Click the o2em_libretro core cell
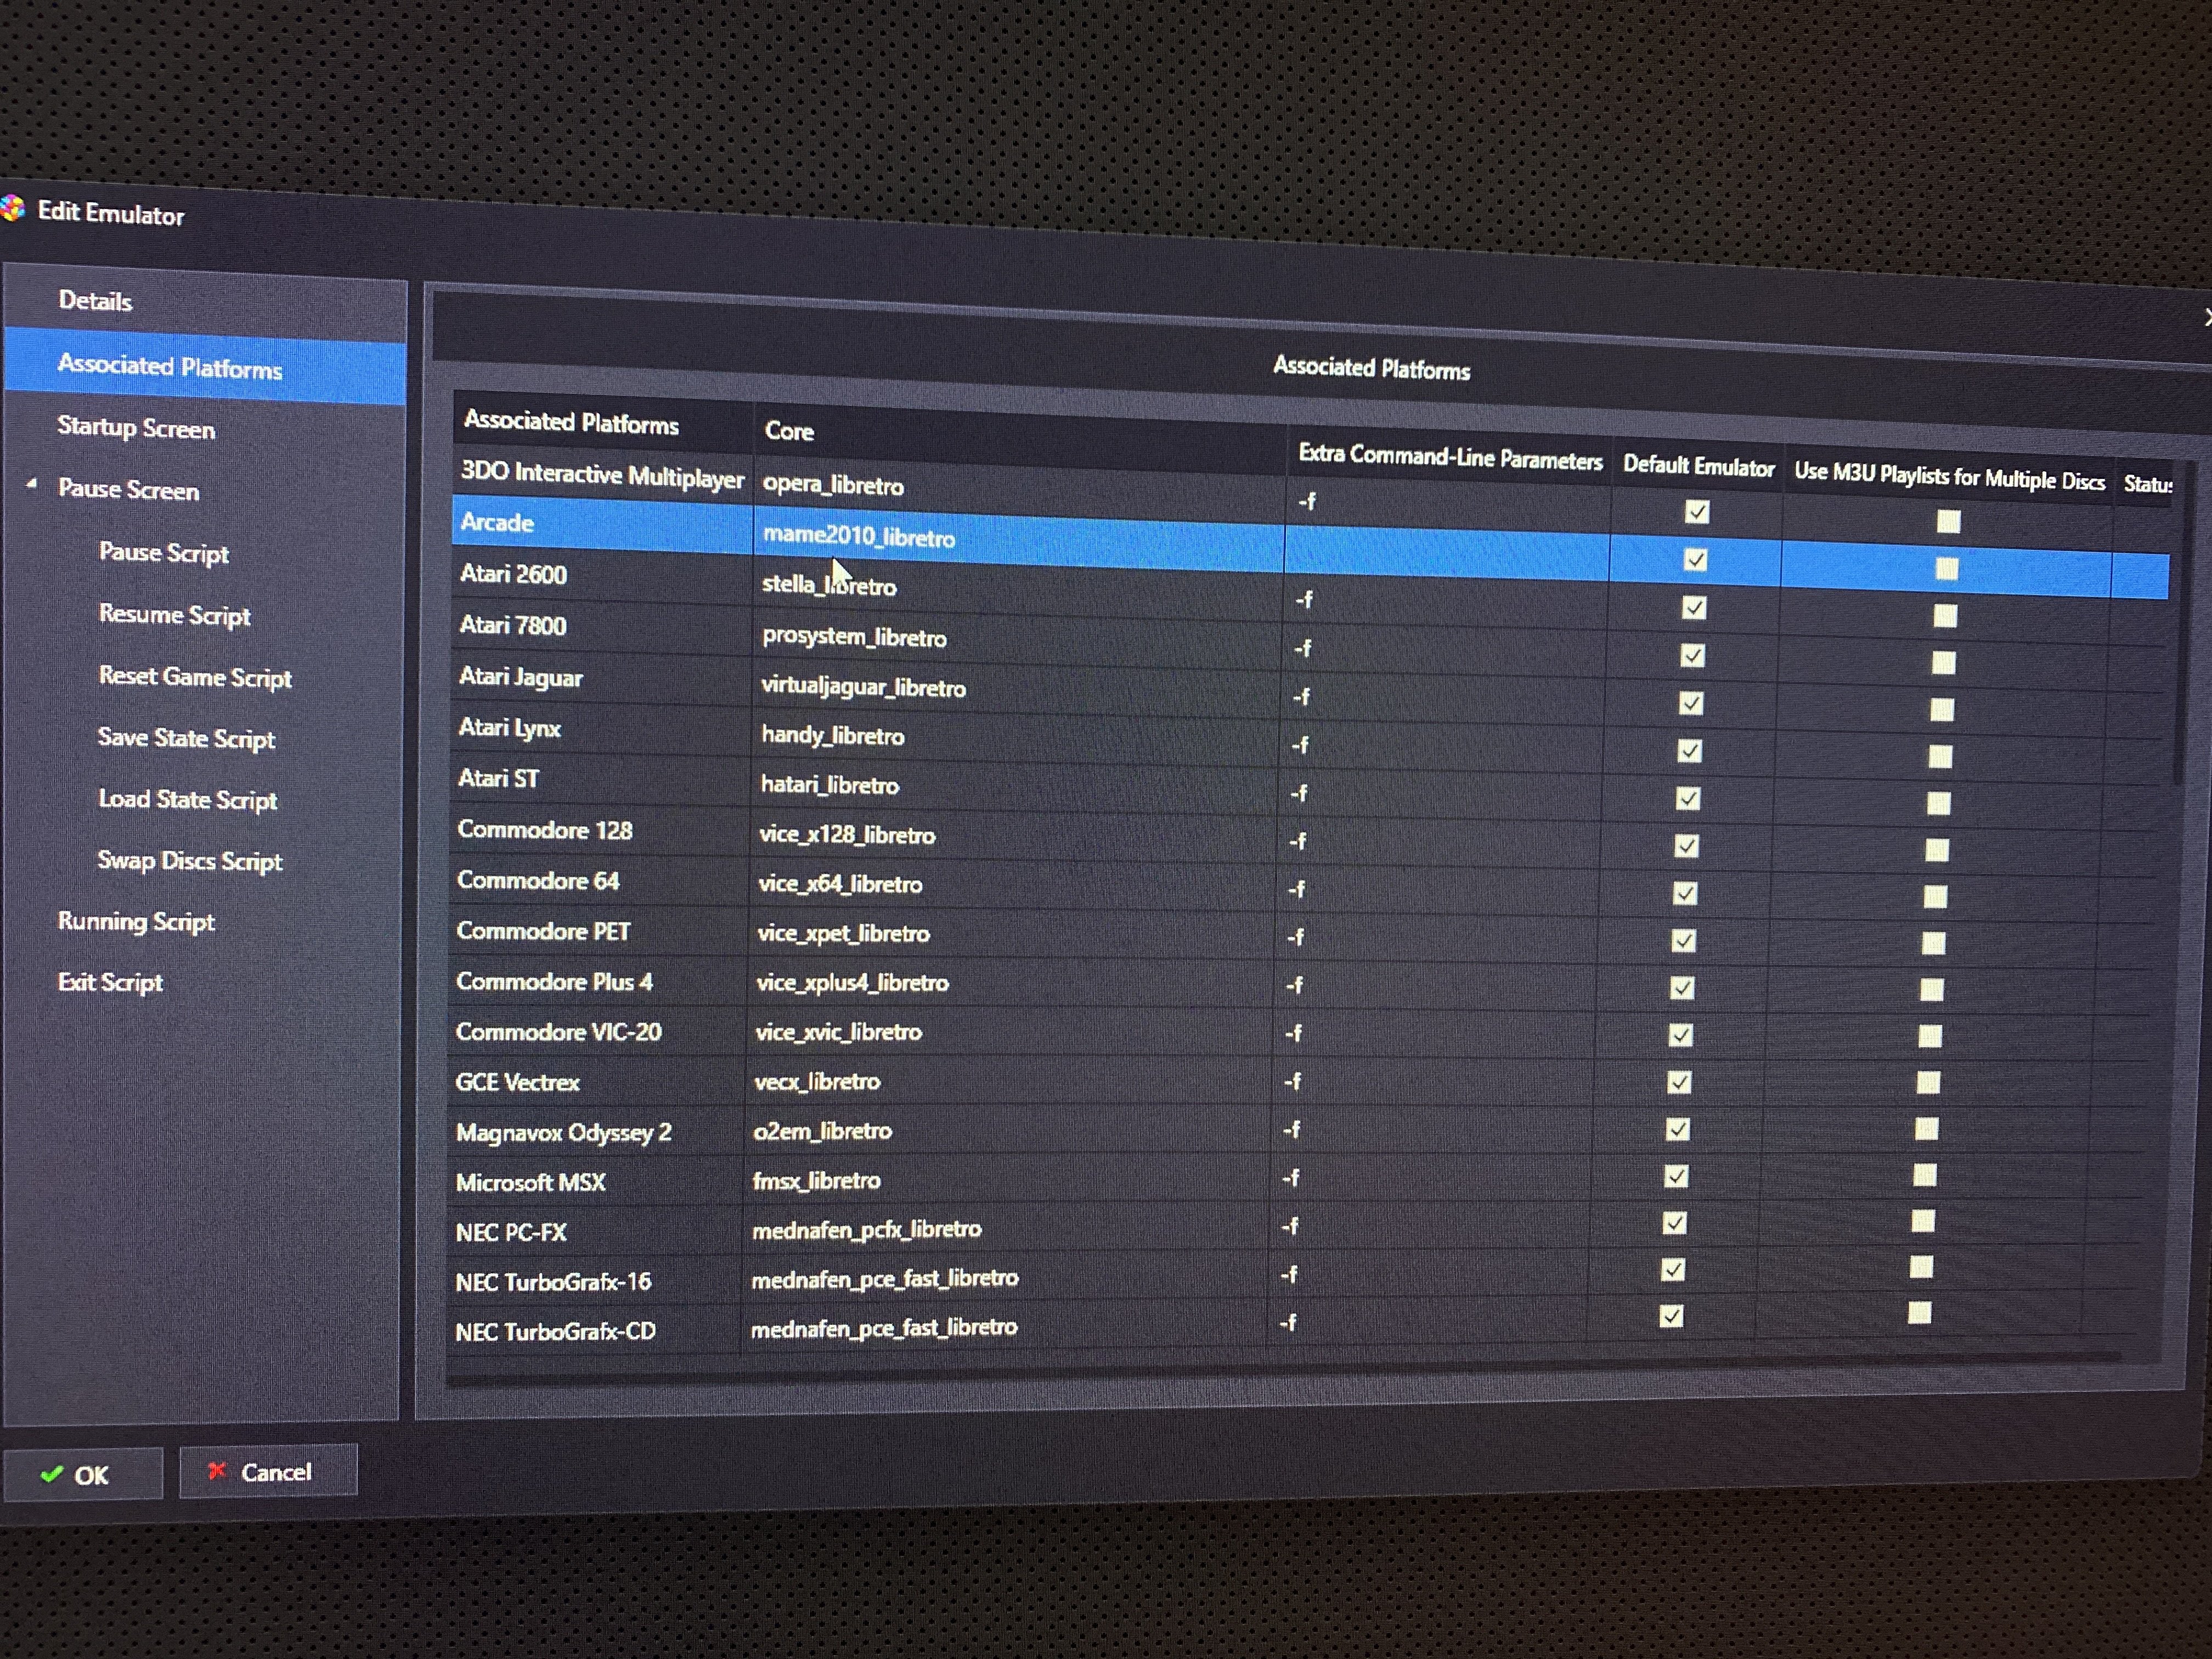 click(x=1007, y=1131)
